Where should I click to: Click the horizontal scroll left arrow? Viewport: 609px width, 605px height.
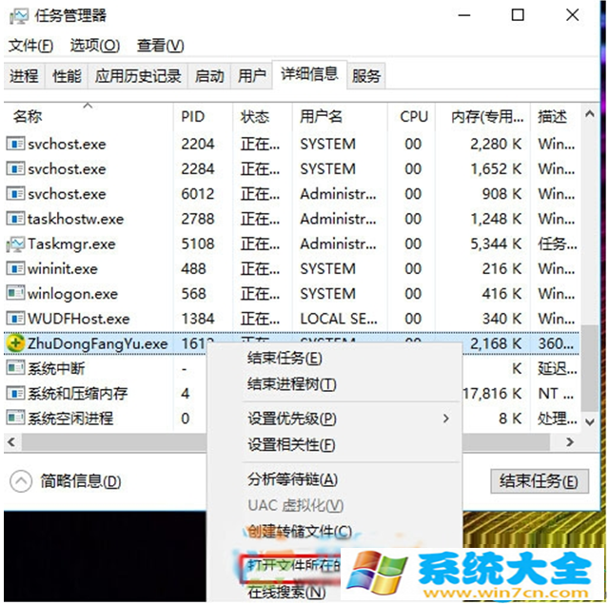click(x=11, y=442)
